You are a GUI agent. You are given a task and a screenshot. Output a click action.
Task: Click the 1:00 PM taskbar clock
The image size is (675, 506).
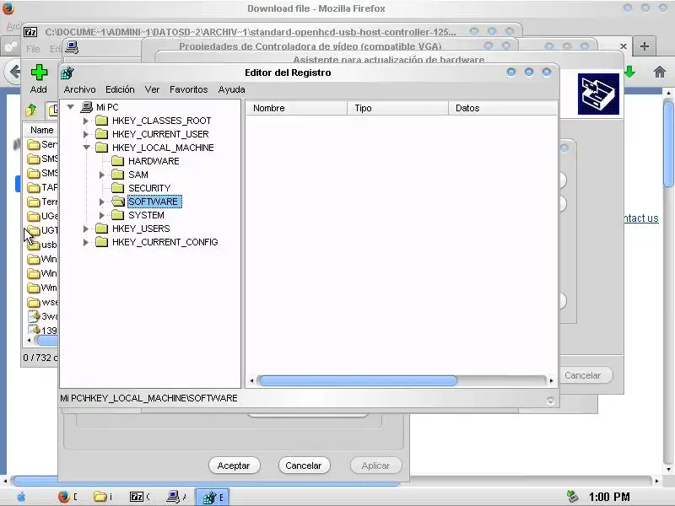click(x=609, y=497)
